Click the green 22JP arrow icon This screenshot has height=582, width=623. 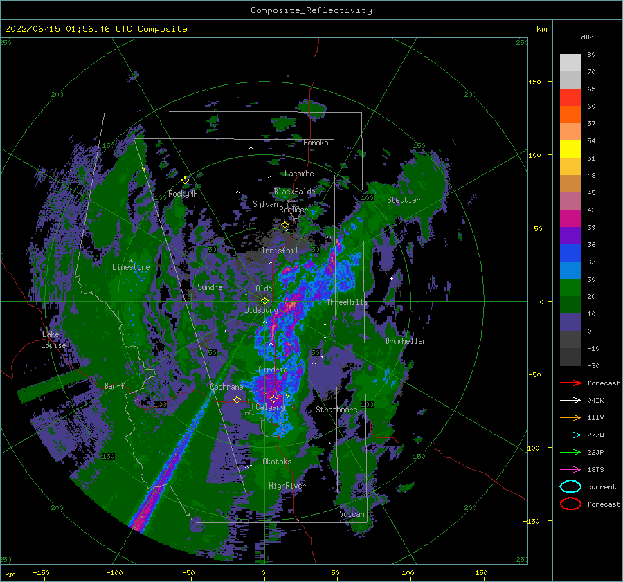(570, 452)
